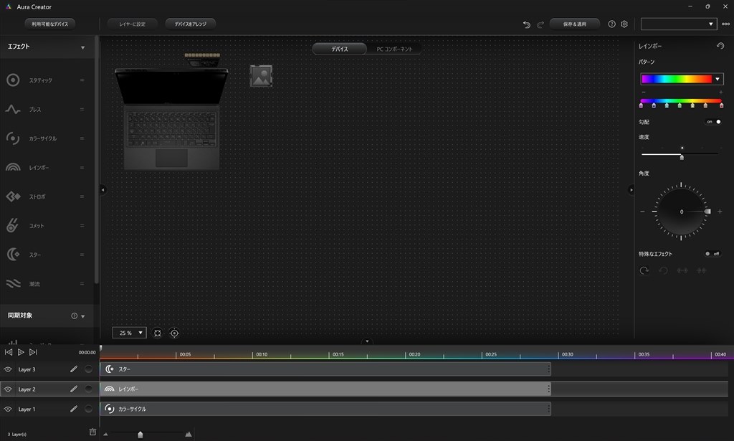Image resolution: width=734 pixels, height=441 pixels.
Task: Toggle the 勾配 gradient switch
Action: 713,122
